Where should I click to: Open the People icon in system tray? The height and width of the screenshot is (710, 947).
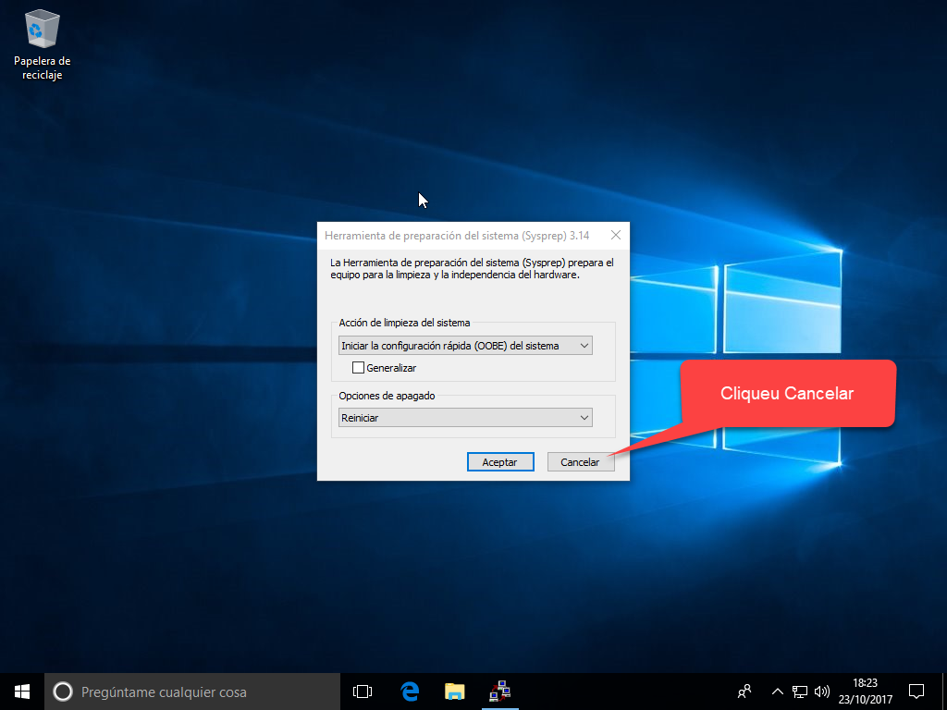coord(744,692)
